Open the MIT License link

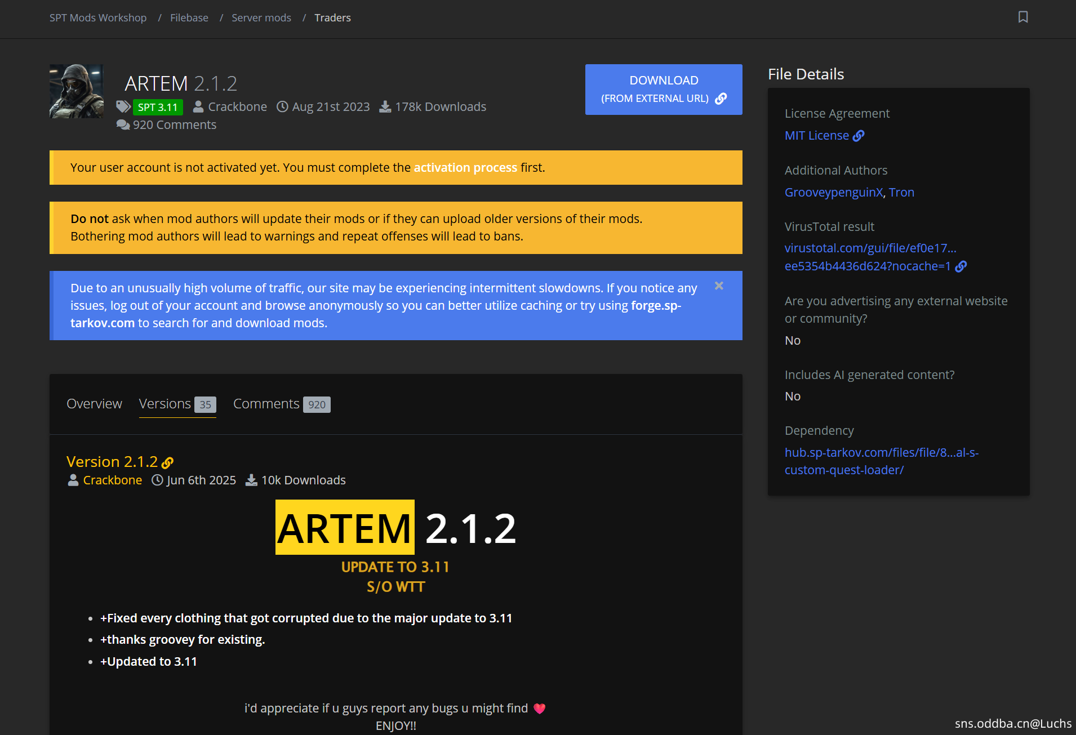(x=816, y=135)
